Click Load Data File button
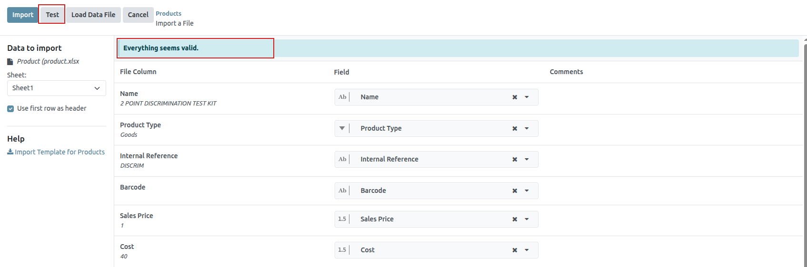This screenshot has width=807, height=267. click(93, 15)
